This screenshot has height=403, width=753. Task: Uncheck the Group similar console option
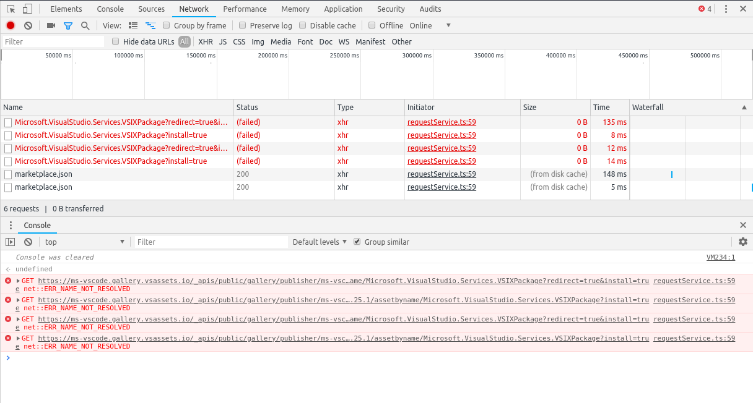[357, 242]
